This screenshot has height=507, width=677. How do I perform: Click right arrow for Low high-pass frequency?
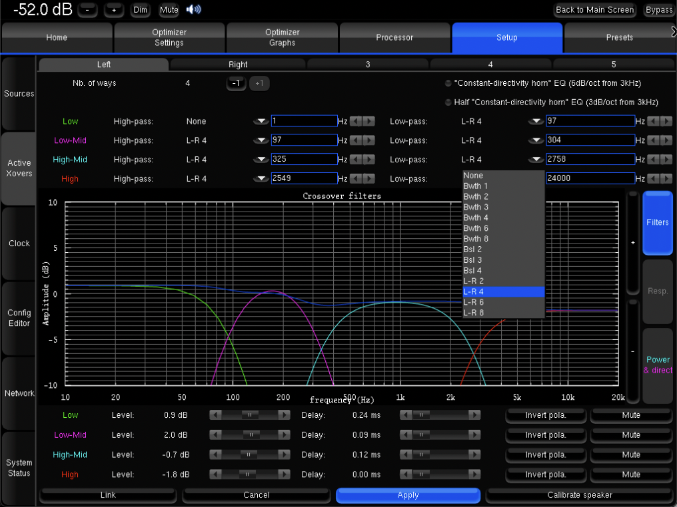[368, 122]
